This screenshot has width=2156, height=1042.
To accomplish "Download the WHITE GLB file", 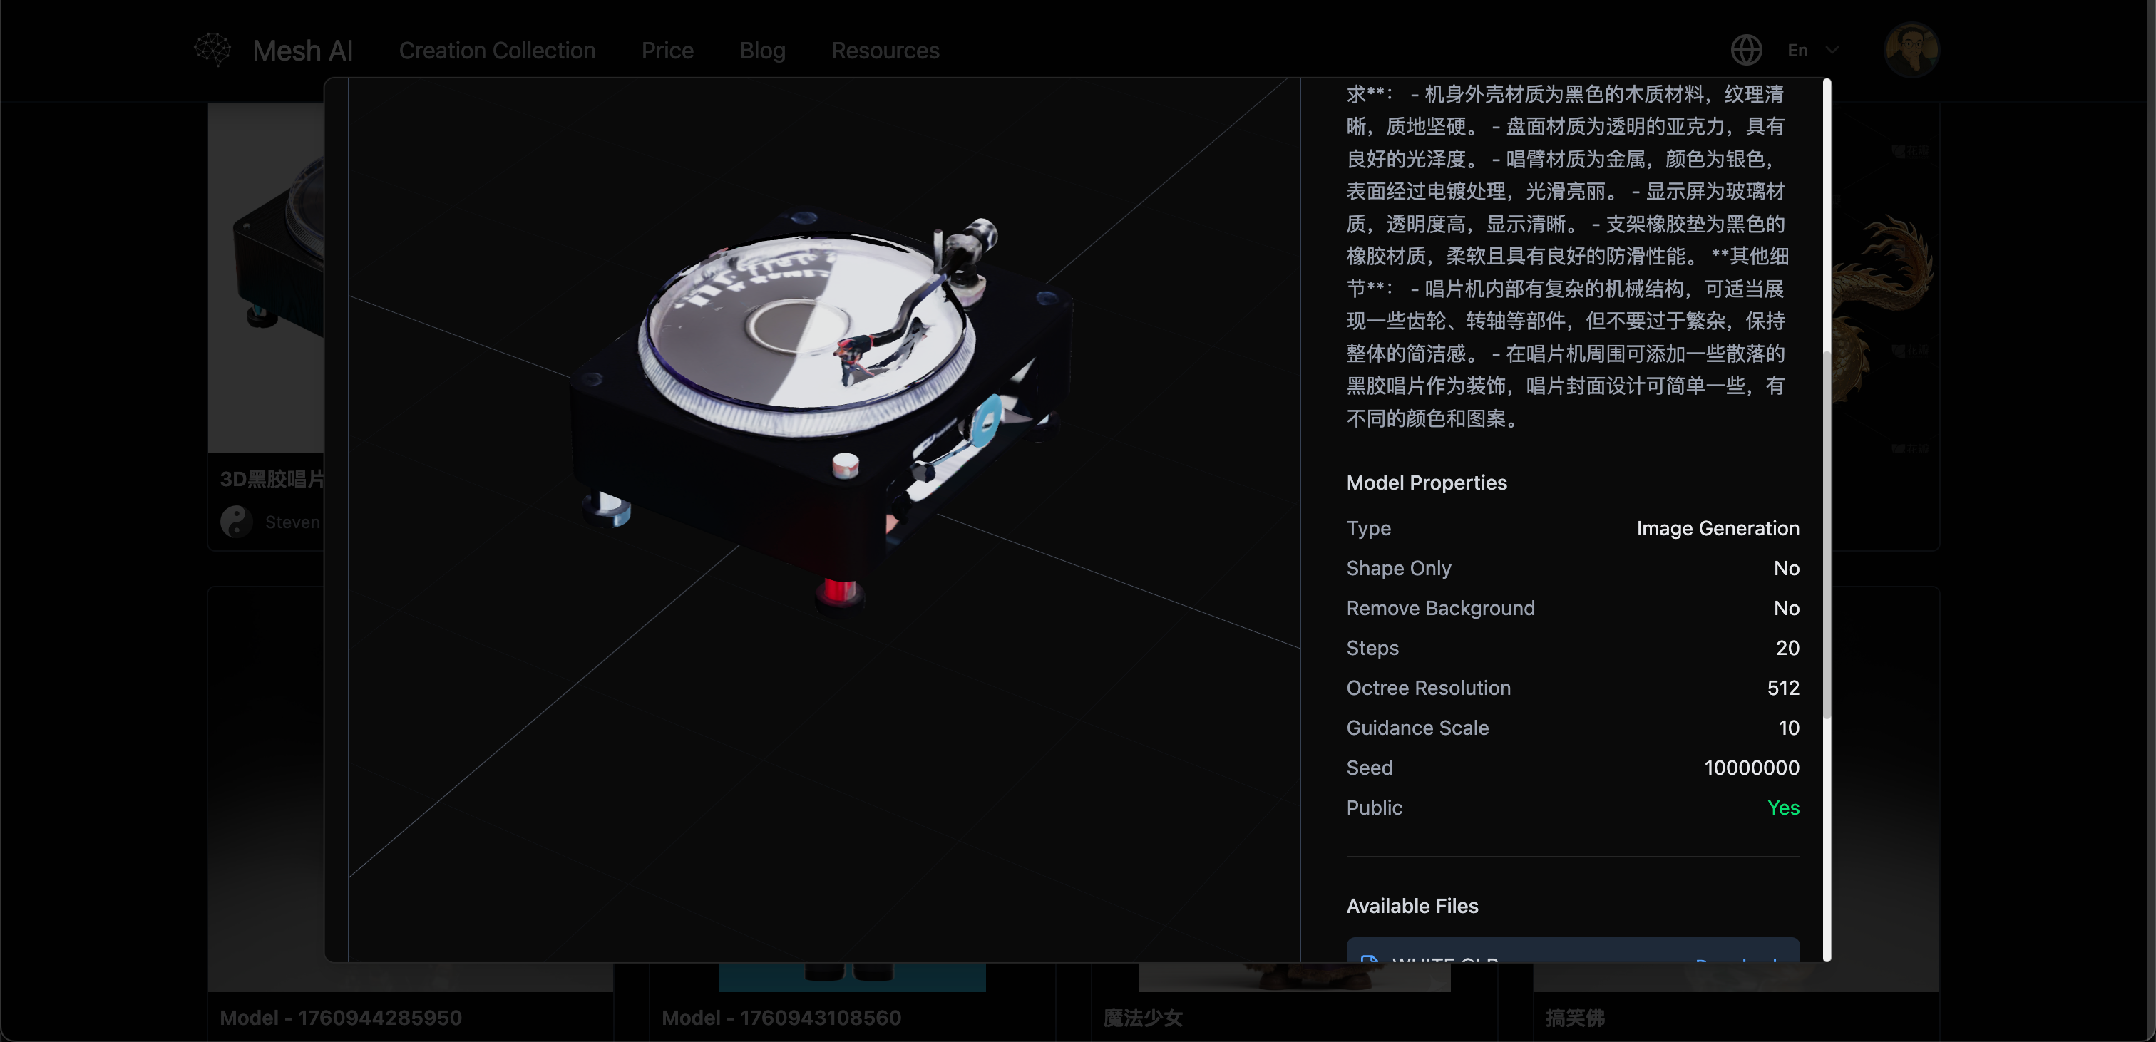I will click(1737, 962).
